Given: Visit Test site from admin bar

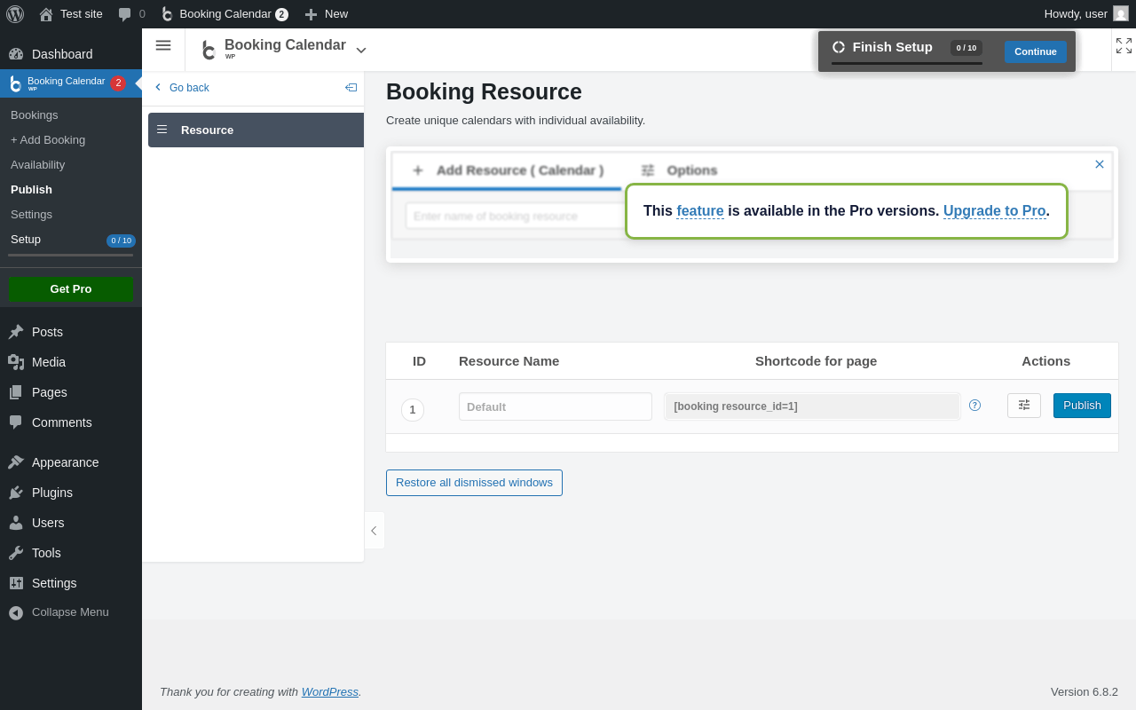Looking at the screenshot, I should tap(71, 14).
